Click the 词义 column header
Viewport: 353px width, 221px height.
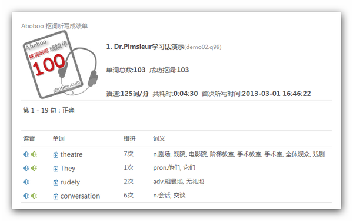tap(159, 138)
